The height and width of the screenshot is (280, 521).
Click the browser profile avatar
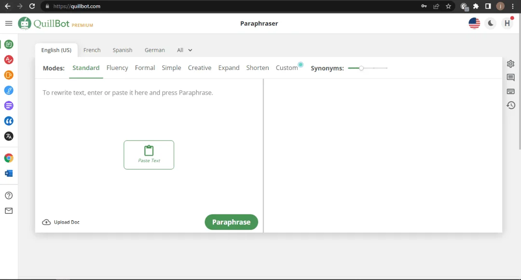pos(500,6)
